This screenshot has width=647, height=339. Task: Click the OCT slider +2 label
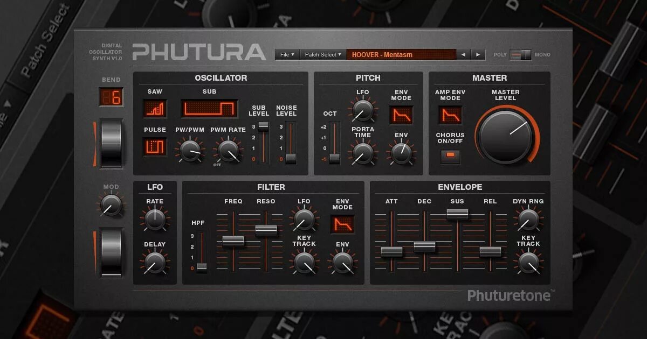point(323,127)
